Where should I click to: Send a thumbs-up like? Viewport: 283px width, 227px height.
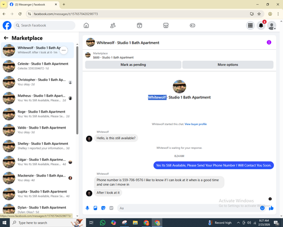[x=271, y=208]
